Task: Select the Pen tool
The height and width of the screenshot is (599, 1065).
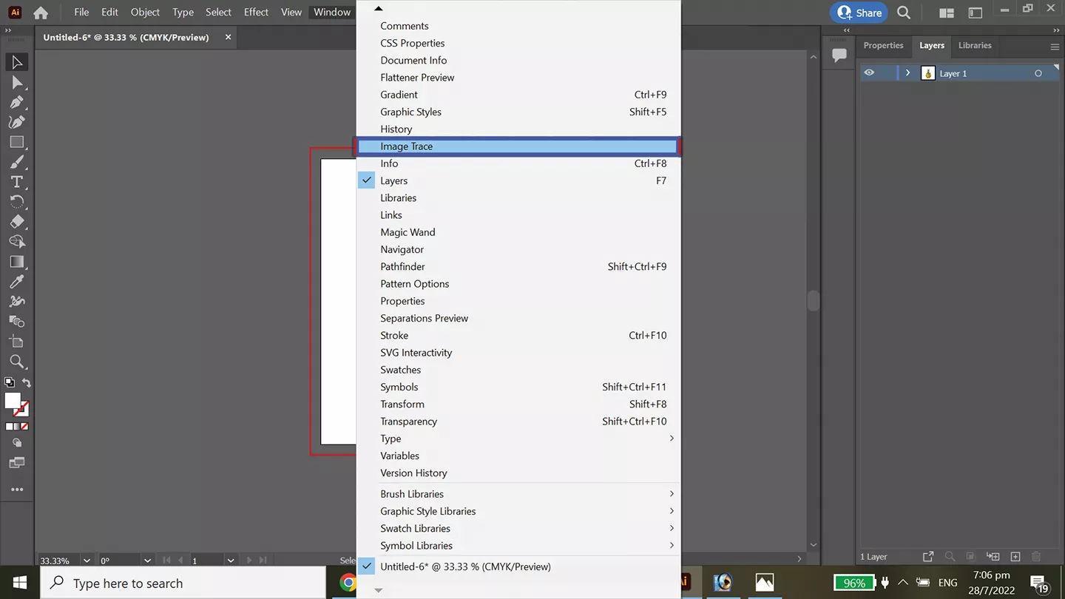Action: (x=16, y=102)
